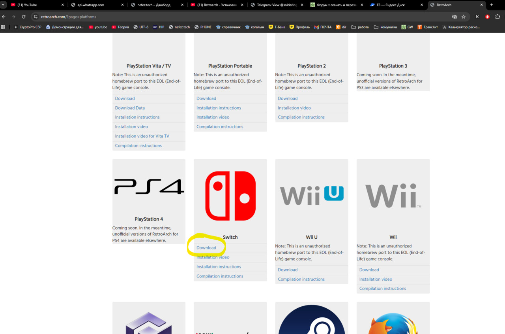Screen dimensions: 505x334
Task: Open the Транслит bookmark
Action: (427, 27)
